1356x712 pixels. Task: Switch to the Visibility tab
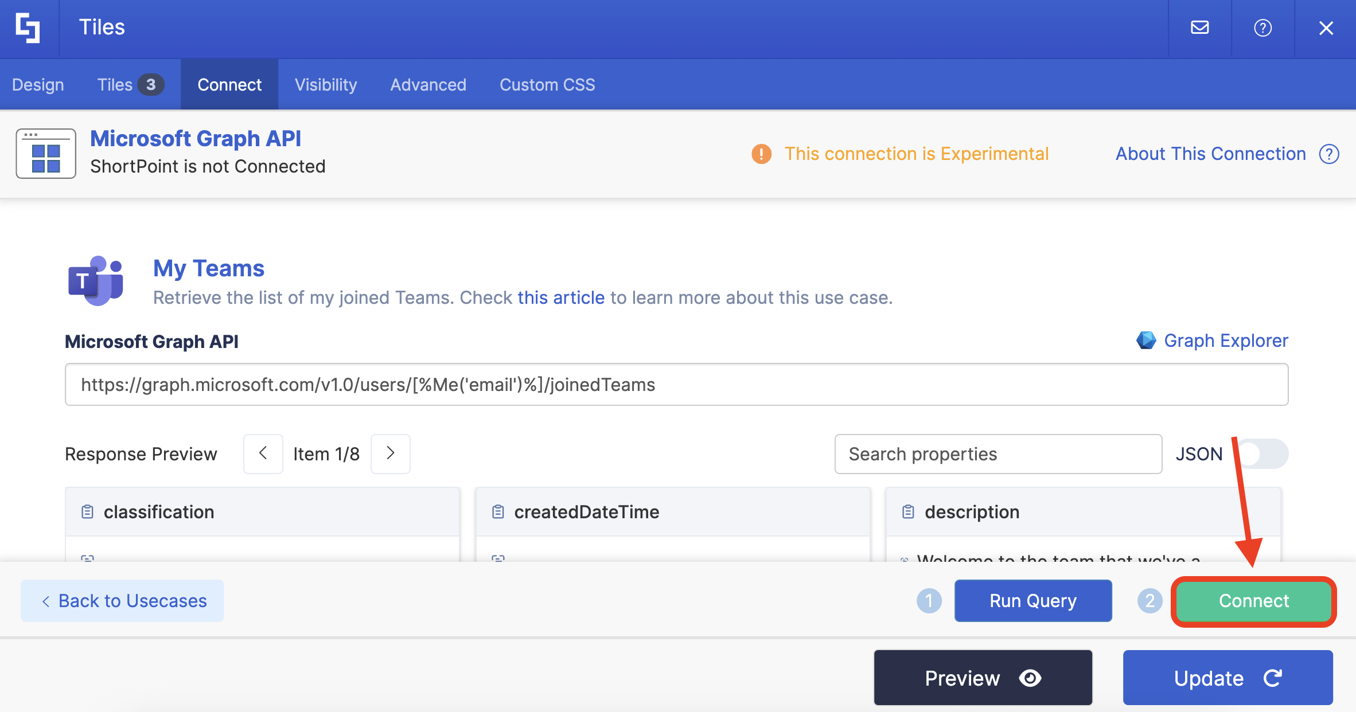[326, 85]
